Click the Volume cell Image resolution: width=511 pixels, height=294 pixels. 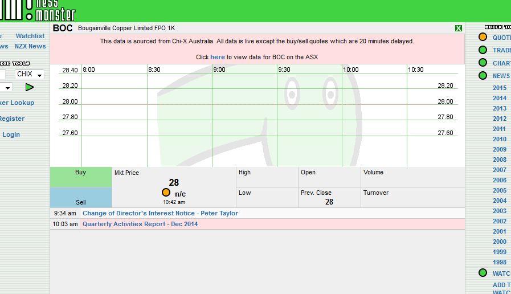412,177
